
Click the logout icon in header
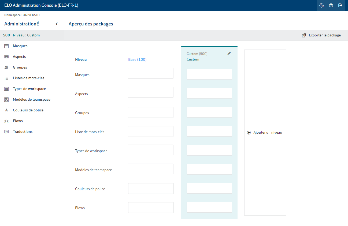[340, 5]
